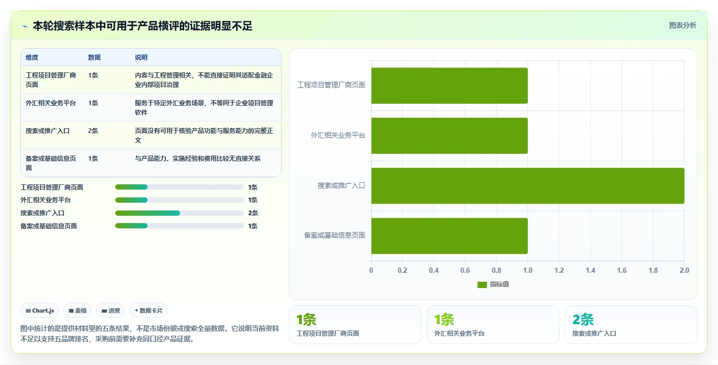This screenshot has height=365, width=718.
Task: Select the 进度 chip
Action: (x=111, y=311)
